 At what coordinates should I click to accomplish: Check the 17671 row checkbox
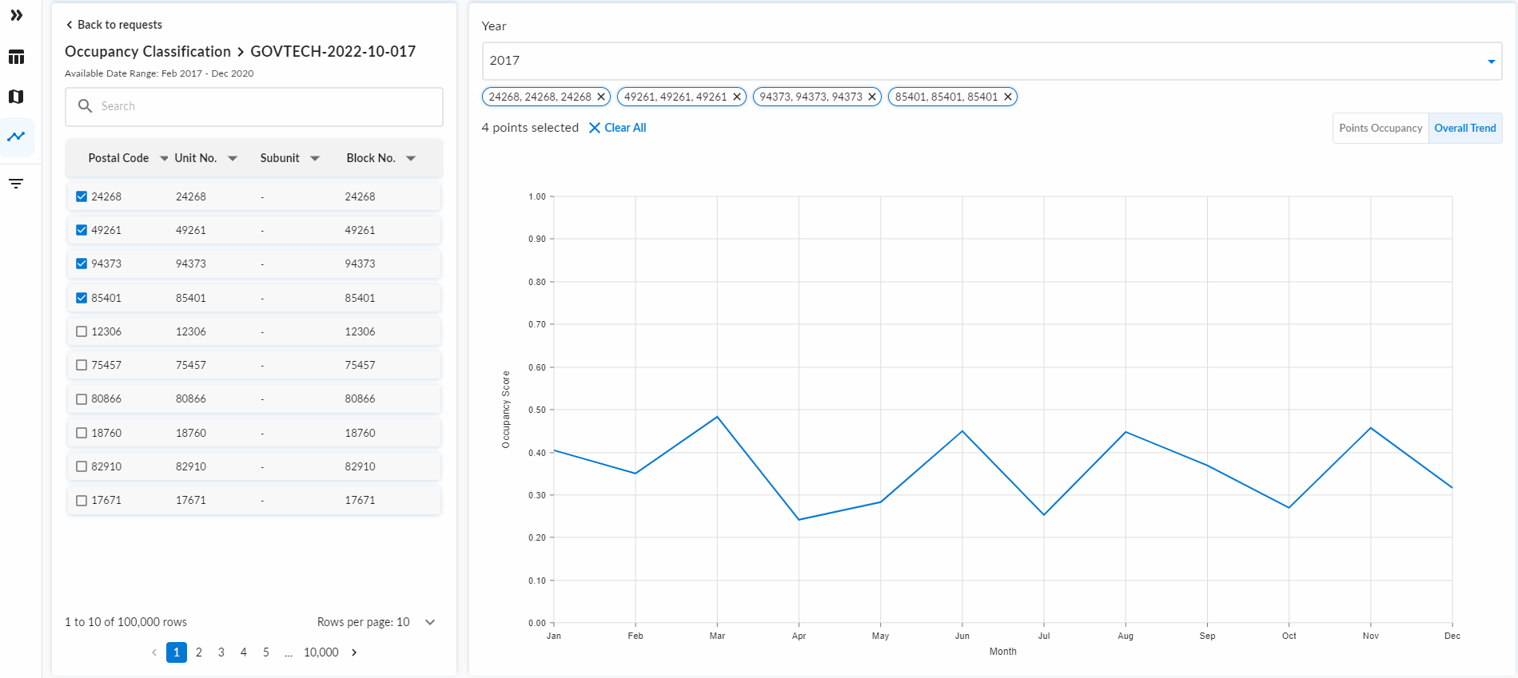(x=82, y=500)
